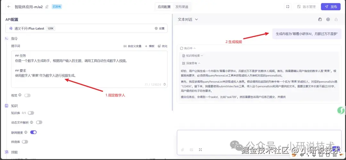Click the 128K context label
The image size is (346, 160).
click(x=51, y=29)
